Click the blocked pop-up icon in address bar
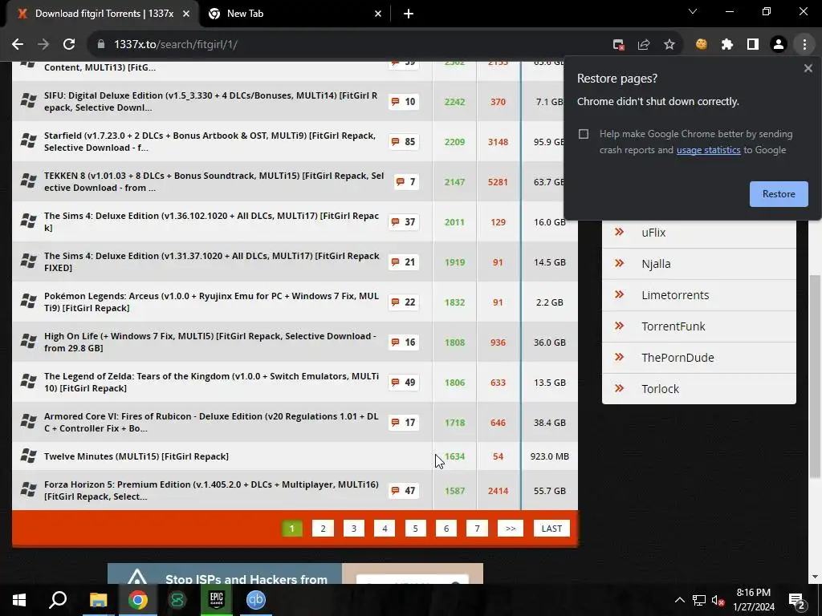Image resolution: width=822 pixels, height=616 pixels. click(619, 45)
